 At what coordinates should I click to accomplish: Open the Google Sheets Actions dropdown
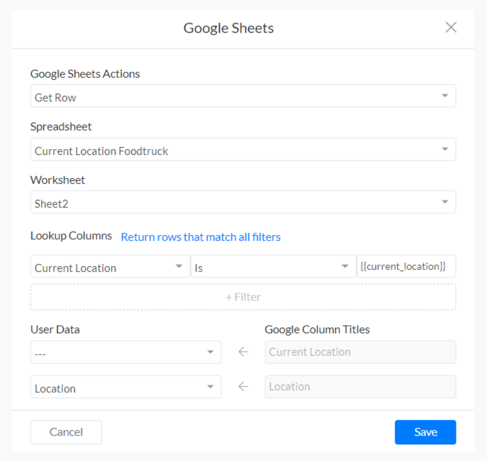(x=243, y=96)
